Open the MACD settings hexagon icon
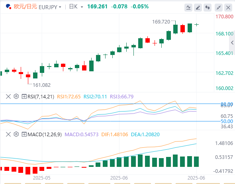This screenshot has width=235, height=184. [16, 134]
